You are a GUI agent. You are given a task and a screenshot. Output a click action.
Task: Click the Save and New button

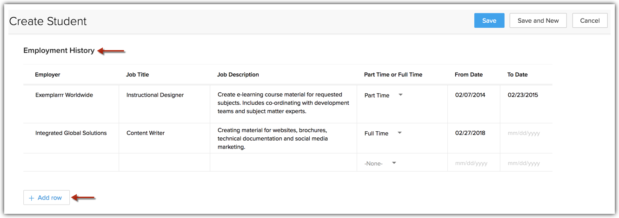tap(538, 20)
